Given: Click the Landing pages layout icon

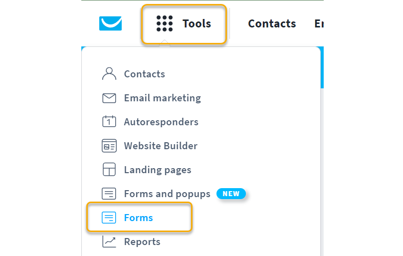Looking at the screenshot, I should pyautogui.click(x=109, y=170).
